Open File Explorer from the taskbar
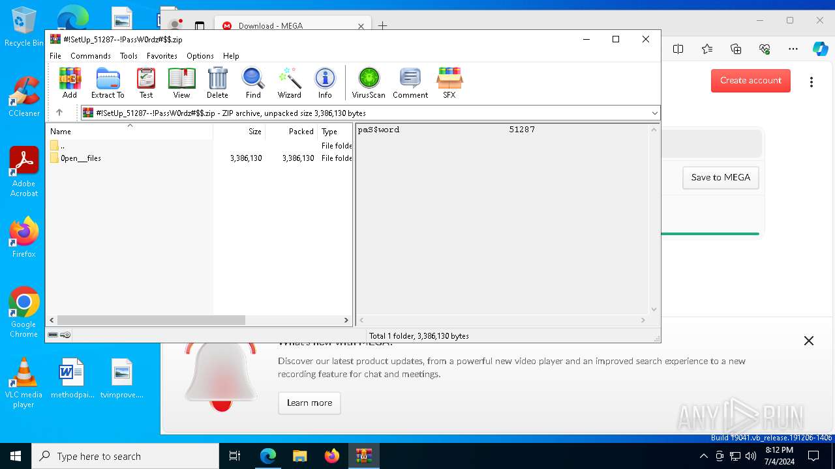The height and width of the screenshot is (469, 835). [300, 456]
